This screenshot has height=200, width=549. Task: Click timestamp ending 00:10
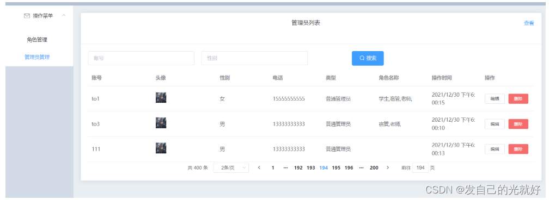[453, 124]
